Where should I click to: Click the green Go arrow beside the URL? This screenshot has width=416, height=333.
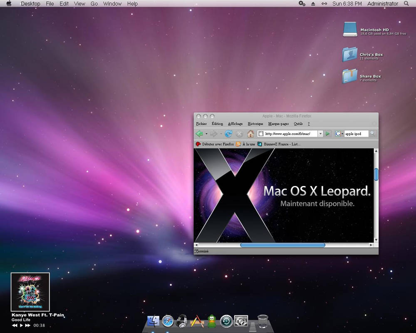[328, 134]
